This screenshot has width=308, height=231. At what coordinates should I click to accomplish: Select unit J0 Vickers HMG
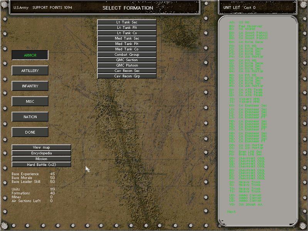point(244,99)
